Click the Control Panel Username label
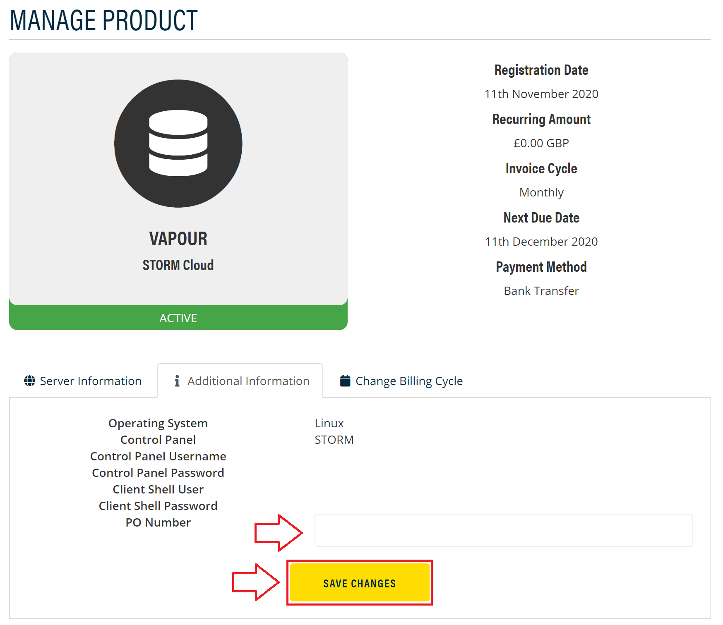The image size is (723, 625). [158, 456]
